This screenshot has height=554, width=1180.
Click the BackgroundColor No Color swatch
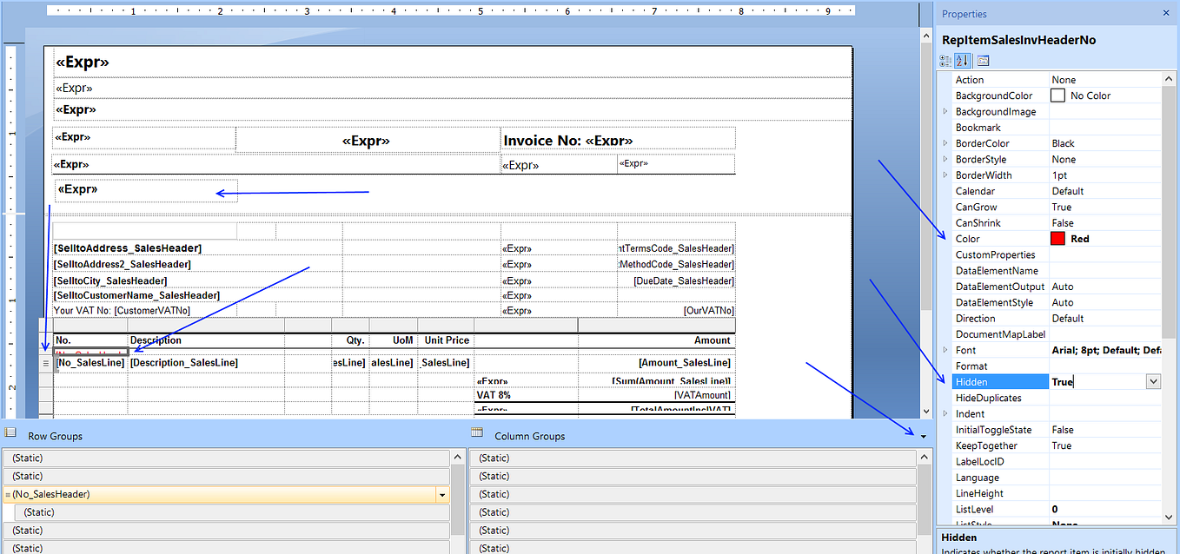click(1057, 96)
